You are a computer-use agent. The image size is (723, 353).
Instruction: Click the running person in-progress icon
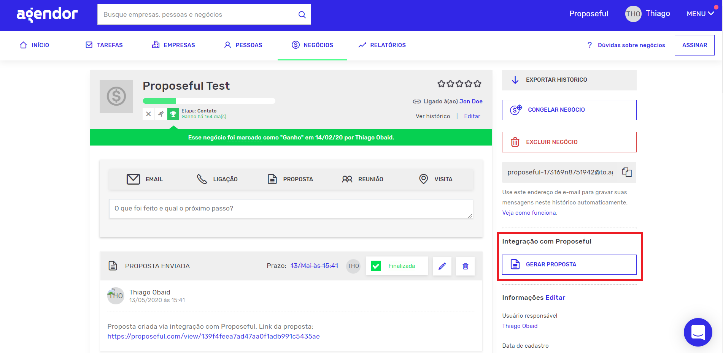[161, 114]
